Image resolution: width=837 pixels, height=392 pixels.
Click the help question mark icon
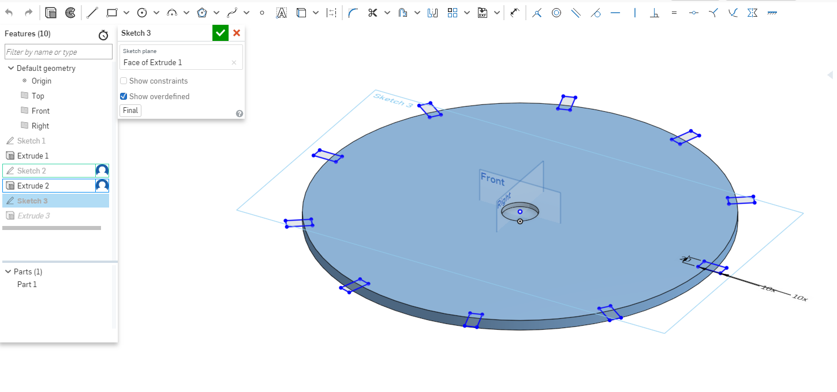click(x=240, y=114)
